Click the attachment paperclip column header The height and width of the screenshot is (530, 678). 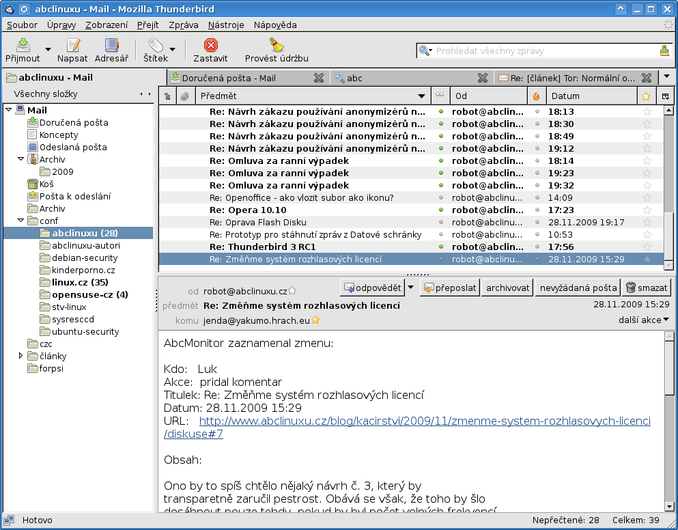tap(185, 96)
